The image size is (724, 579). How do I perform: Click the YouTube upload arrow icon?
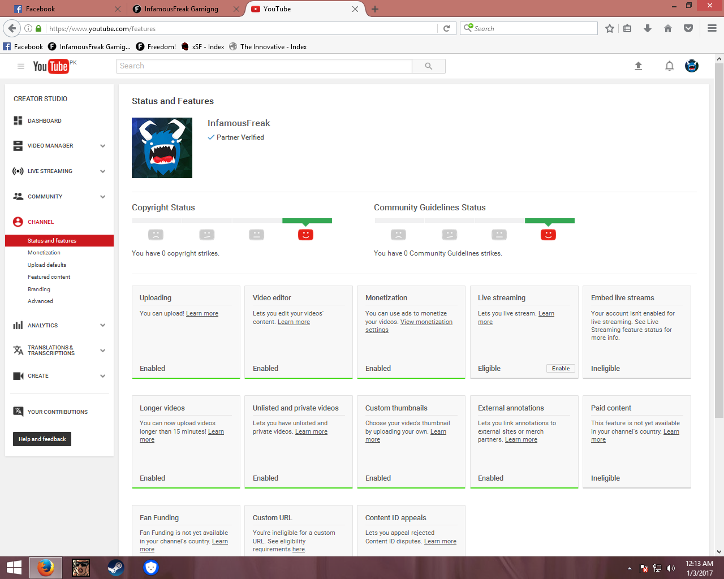(x=638, y=66)
